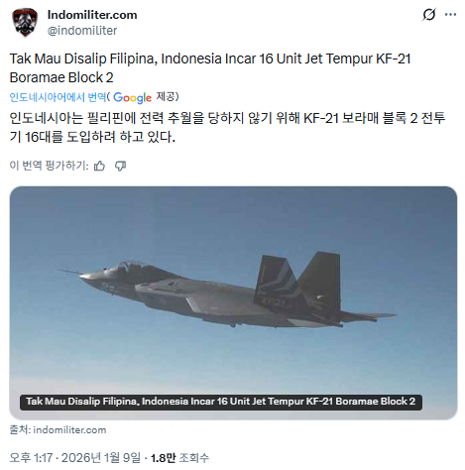Viewport: 465px width, 470px height.
Task: Click the '제공' text after Google logo
Action: 167,97
